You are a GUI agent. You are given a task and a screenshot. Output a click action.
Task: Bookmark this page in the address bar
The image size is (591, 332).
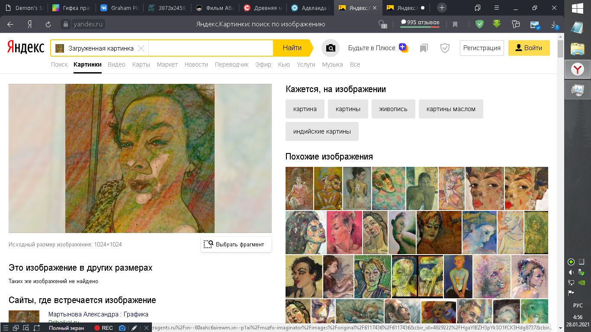point(455,24)
